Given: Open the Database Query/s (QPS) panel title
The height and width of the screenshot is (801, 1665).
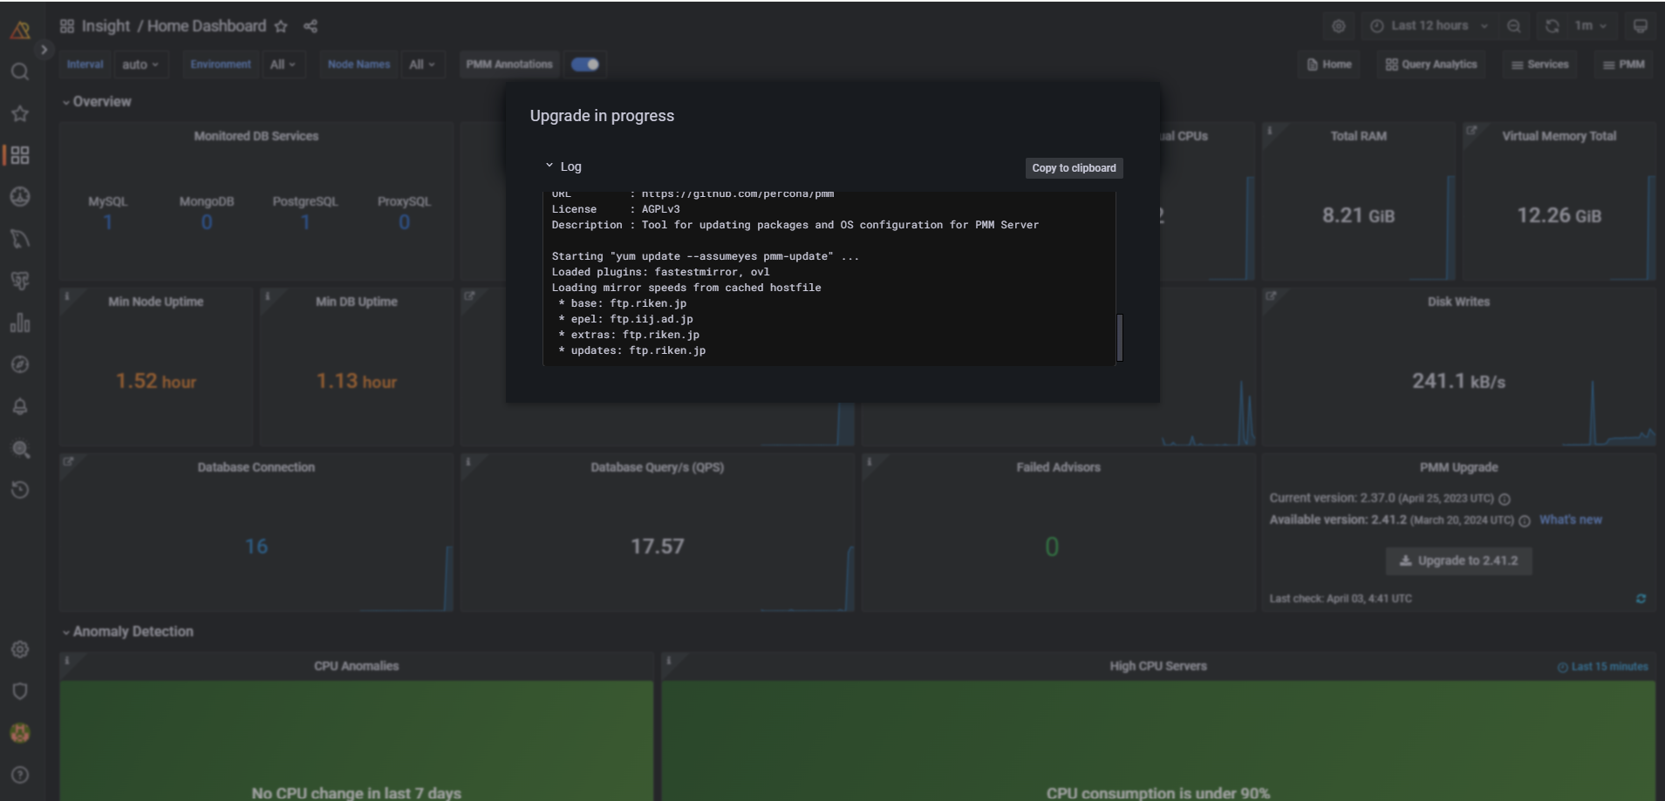Looking at the screenshot, I should click(657, 468).
